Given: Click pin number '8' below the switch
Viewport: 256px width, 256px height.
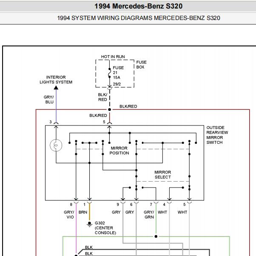Looking at the screenshot, I should [x=71, y=205].
